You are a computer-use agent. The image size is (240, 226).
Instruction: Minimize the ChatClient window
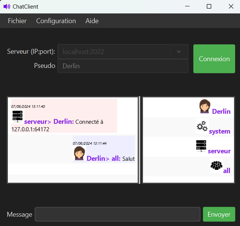[187, 6]
